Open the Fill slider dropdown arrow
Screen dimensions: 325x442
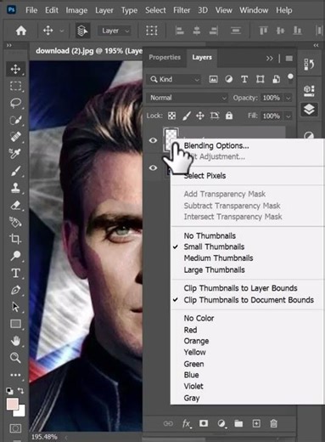point(288,116)
